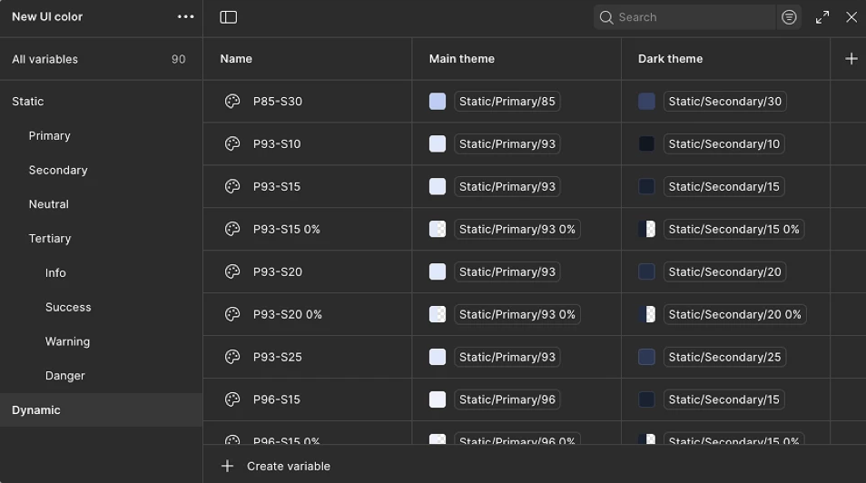Image resolution: width=866 pixels, height=483 pixels.
Task: Click the Main theme swatch for P93-S10
Action: [x=438, y=144]
